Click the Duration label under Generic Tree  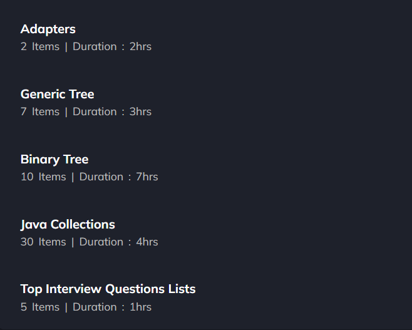95,111
